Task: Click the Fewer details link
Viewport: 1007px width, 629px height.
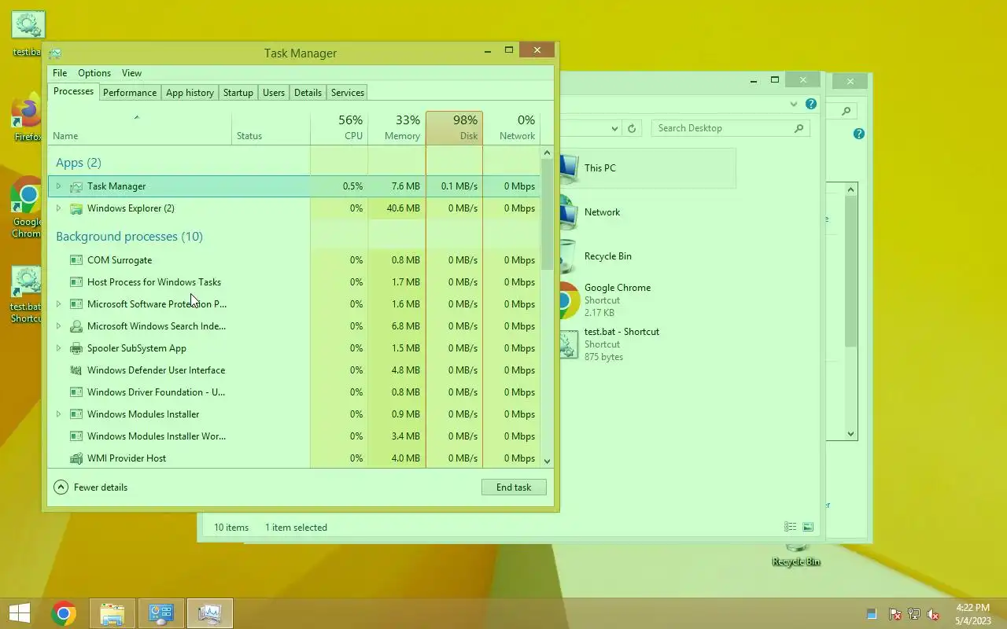Action: 101,487
